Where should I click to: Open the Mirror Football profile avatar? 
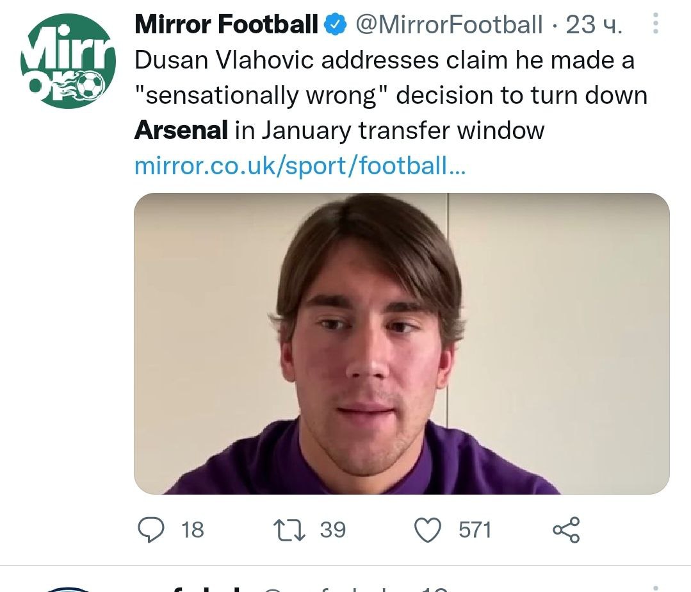pos(68,61)
